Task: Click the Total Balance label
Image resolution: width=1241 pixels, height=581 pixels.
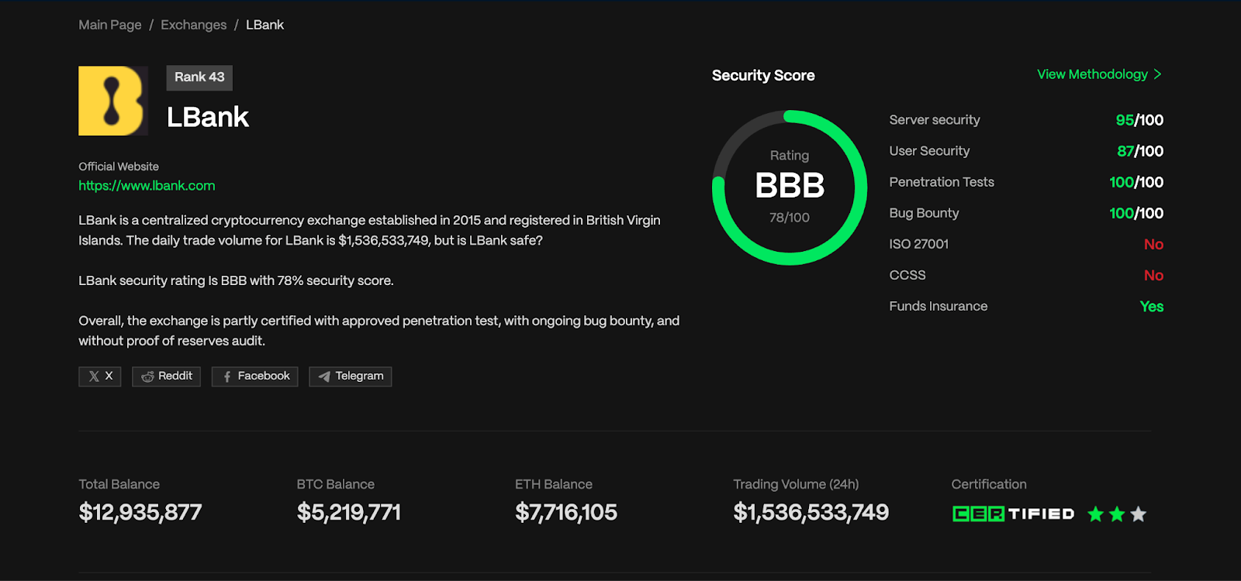Action: (119, 484)
